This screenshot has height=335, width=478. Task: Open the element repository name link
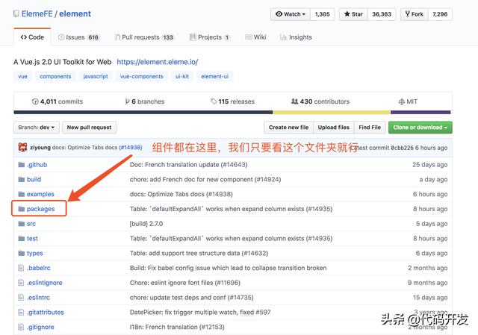pos(75,14)
